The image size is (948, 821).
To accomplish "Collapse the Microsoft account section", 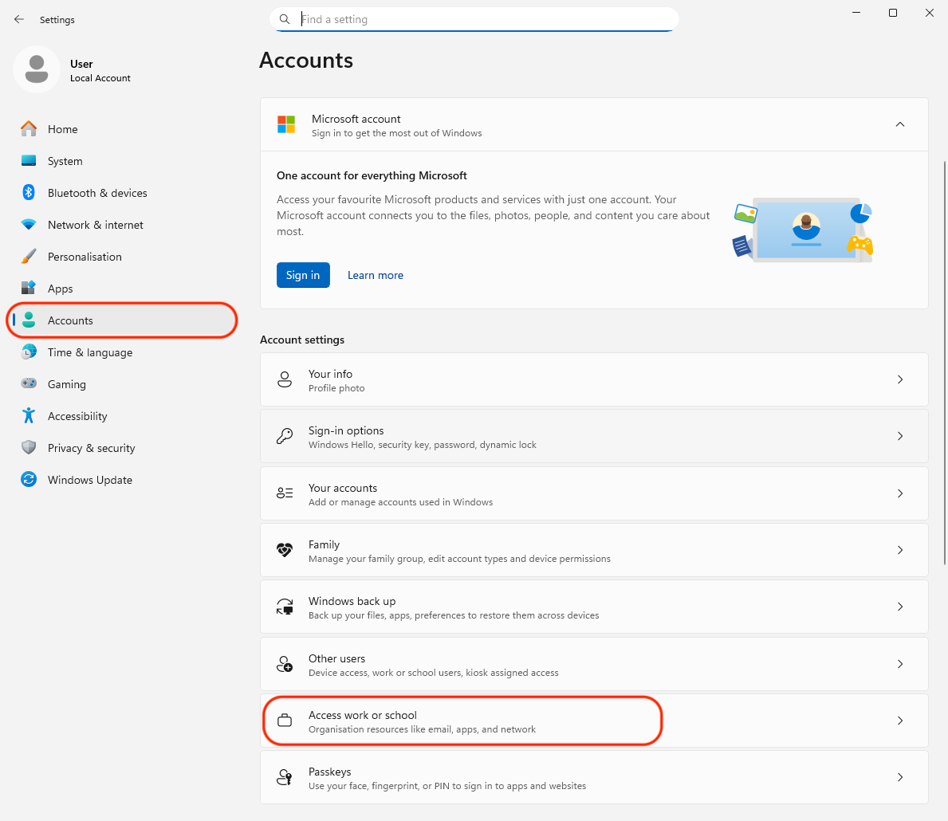I will [x=899, y=125].
